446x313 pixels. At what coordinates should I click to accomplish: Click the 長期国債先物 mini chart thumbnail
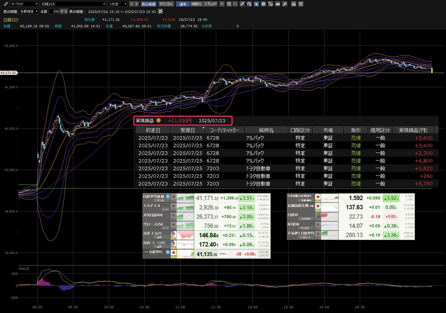(x=330, y=207)
